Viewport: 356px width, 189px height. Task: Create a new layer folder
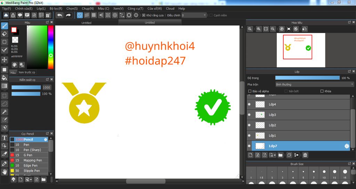(x=281, y=155)
